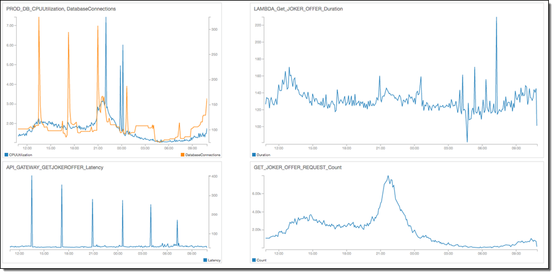Click the tallest spike in the Duration chart
Viewport: 555px width, 275px height.
click(x=496, y=17)
